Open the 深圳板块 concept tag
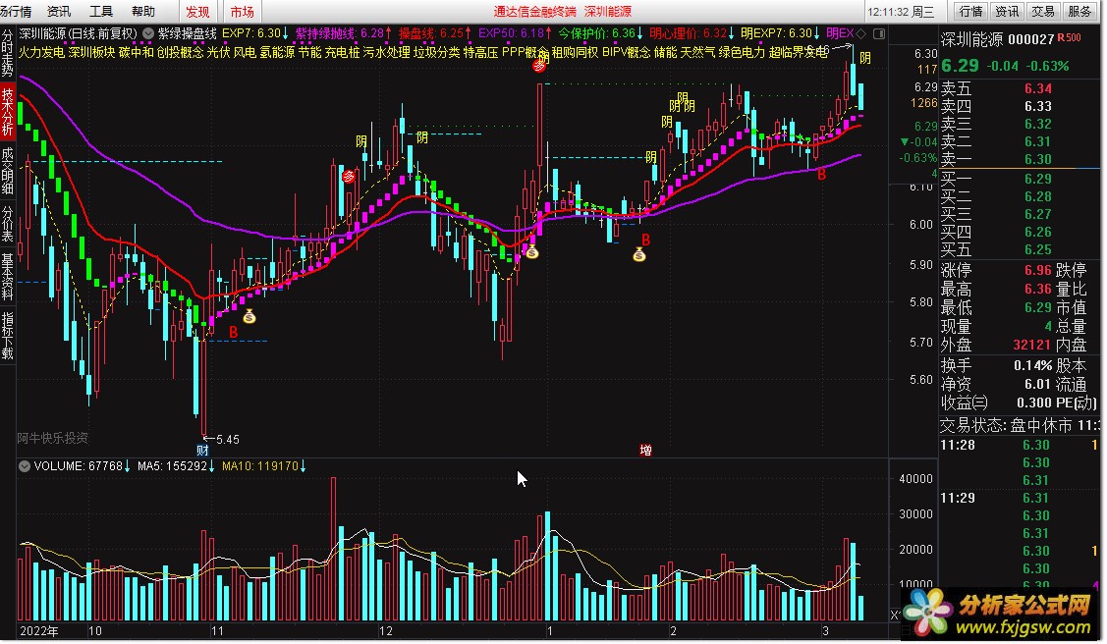The height and width of the screenshot is (644, 1107). [91, 52]
